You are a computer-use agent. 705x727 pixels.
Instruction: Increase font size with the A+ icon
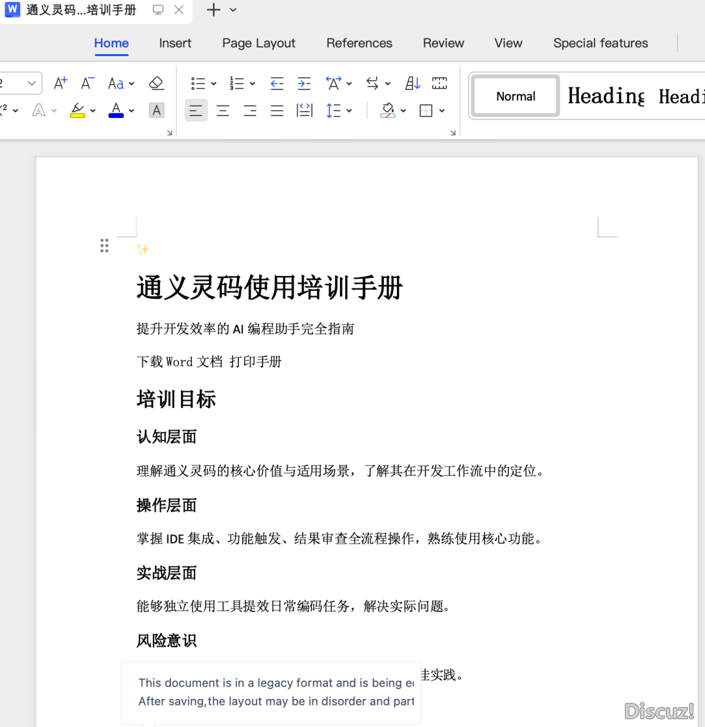tap(61, 84)
